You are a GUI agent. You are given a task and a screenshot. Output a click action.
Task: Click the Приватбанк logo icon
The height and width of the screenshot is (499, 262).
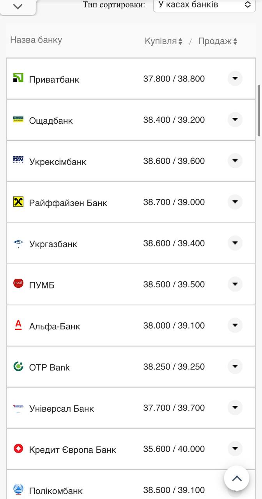point(18,78)
